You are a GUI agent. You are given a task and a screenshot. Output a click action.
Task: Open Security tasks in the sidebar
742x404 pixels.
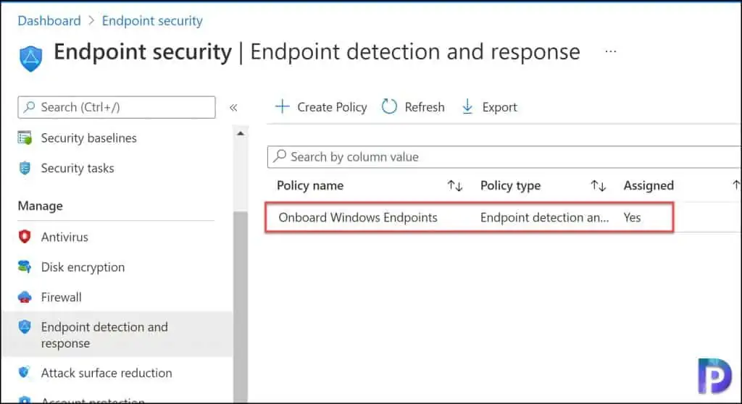click(x=77, y=169)
